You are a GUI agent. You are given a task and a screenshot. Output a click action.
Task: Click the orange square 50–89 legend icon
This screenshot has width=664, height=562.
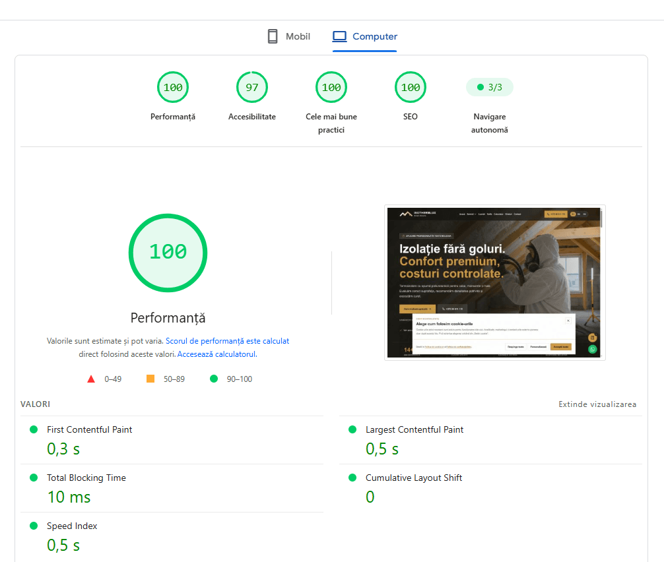[x=150, y=379]
